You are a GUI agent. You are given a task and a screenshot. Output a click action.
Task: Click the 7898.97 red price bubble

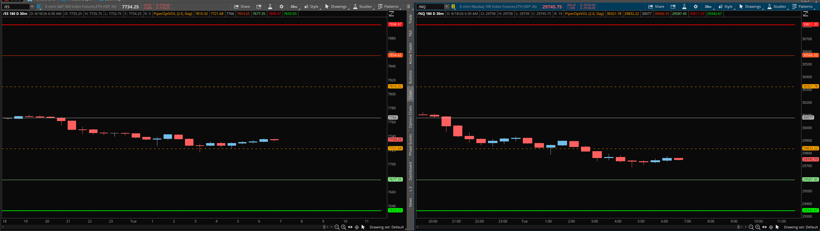point(395,24)
